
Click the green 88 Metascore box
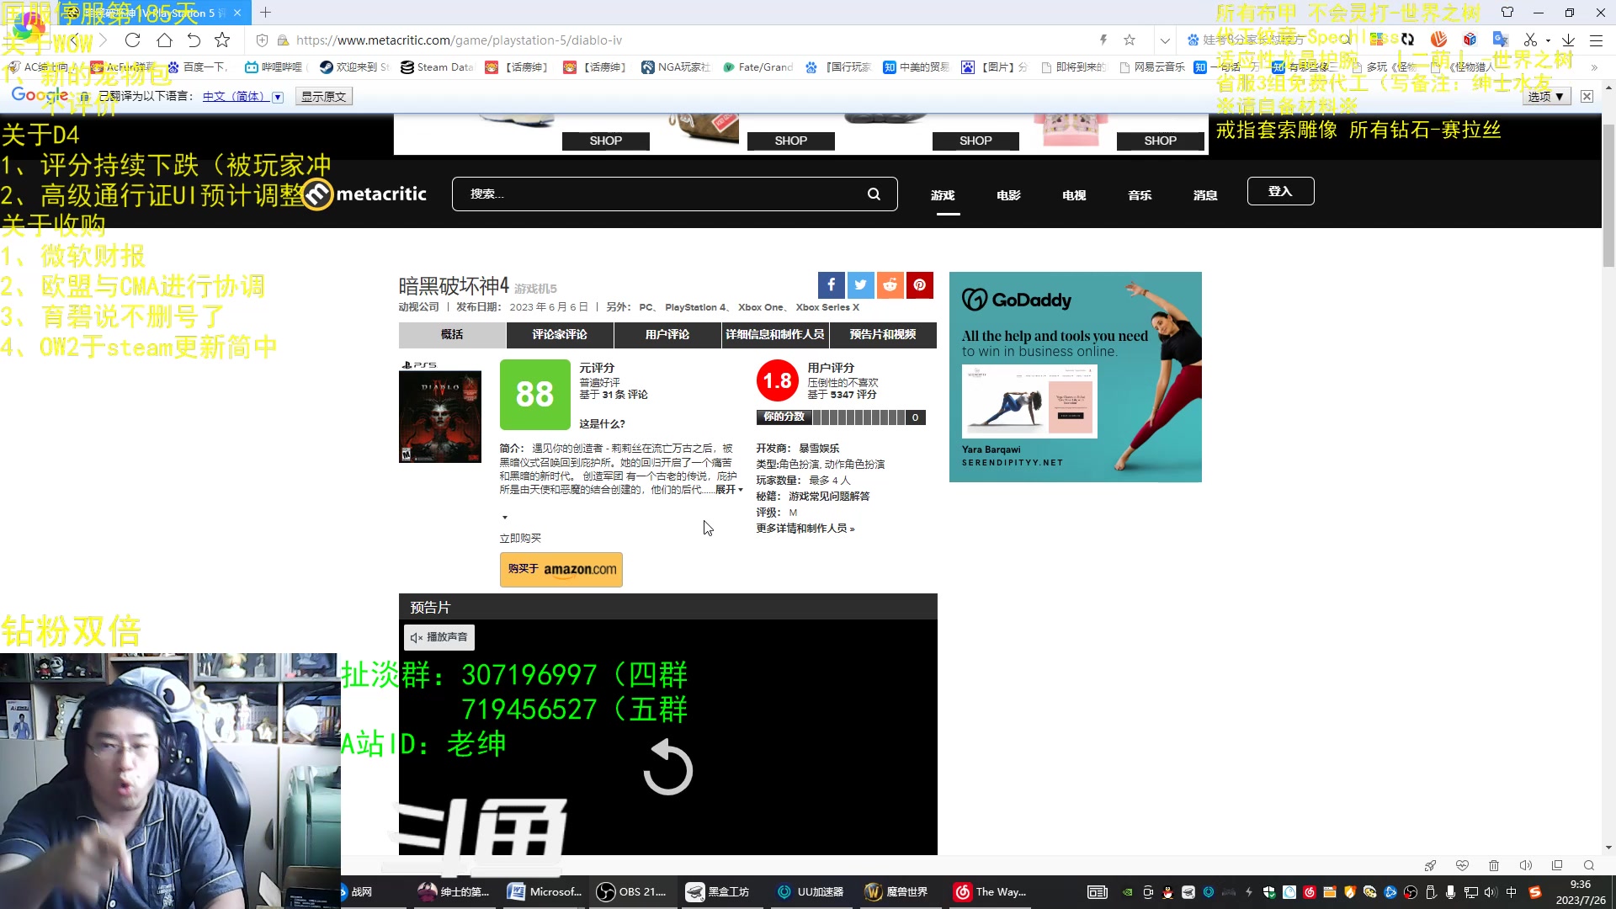pyautogui.click(x=534, y=395)
